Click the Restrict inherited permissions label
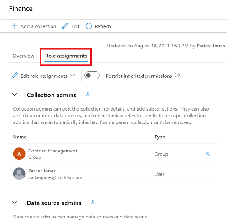Viewport: 227px width, 223px height. [x=139, y=76]
